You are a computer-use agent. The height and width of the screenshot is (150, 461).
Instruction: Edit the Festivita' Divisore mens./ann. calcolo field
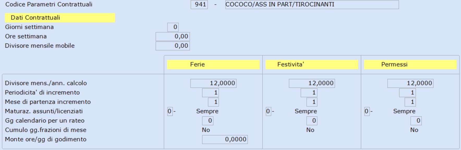[312, 83]
